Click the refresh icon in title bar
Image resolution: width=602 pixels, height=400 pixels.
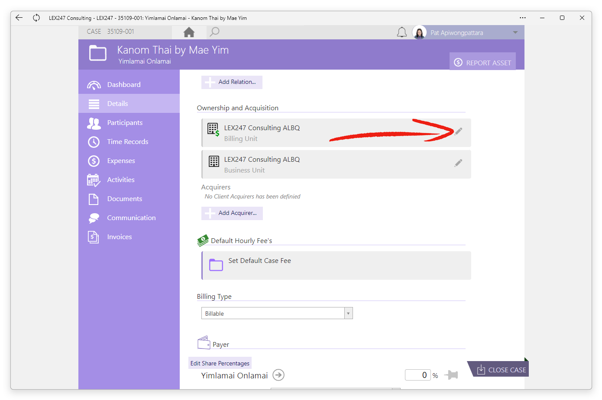click(x=36, y=18)
